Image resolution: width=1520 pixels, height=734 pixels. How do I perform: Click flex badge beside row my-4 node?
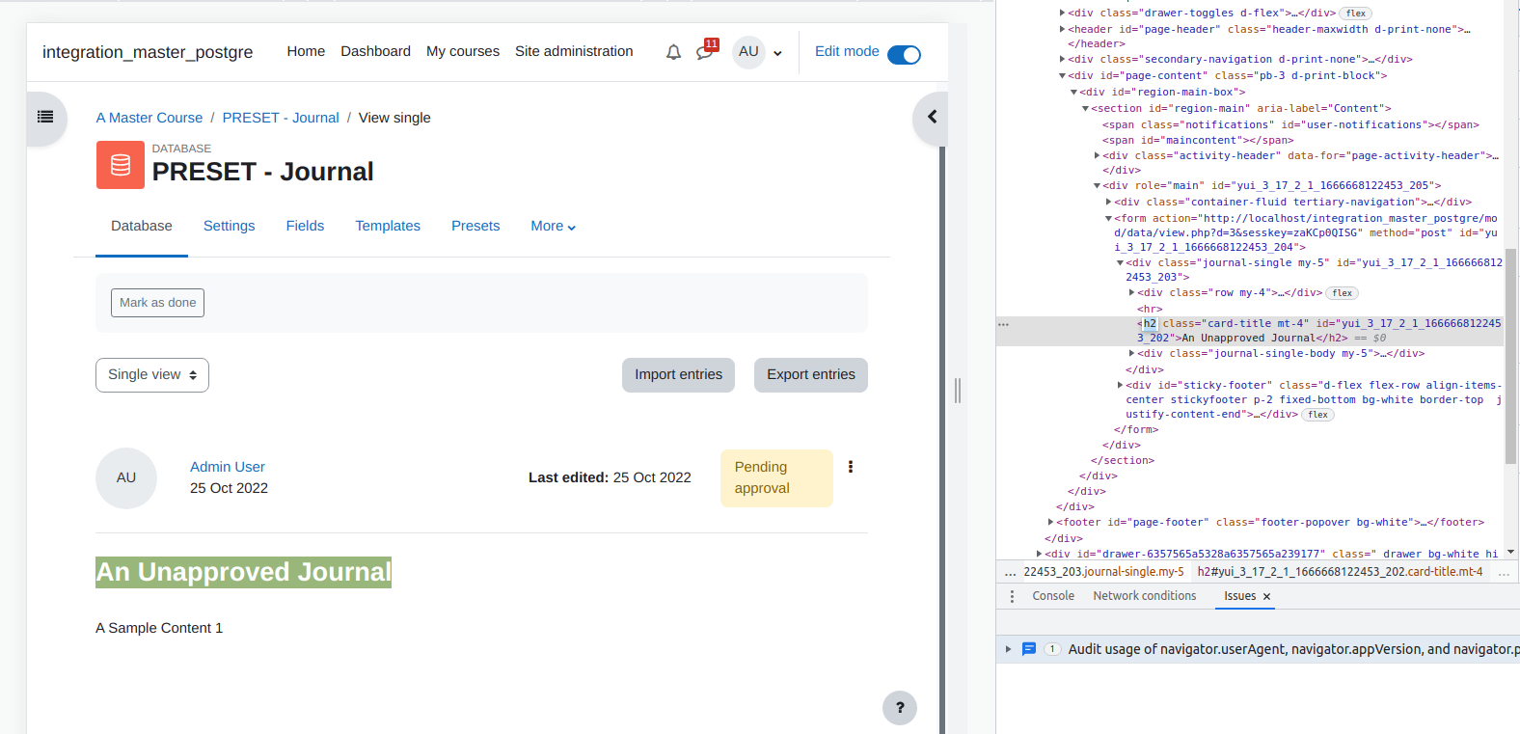[1343, 293]
